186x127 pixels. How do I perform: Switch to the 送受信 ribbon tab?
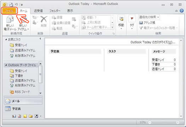[38, 11]
